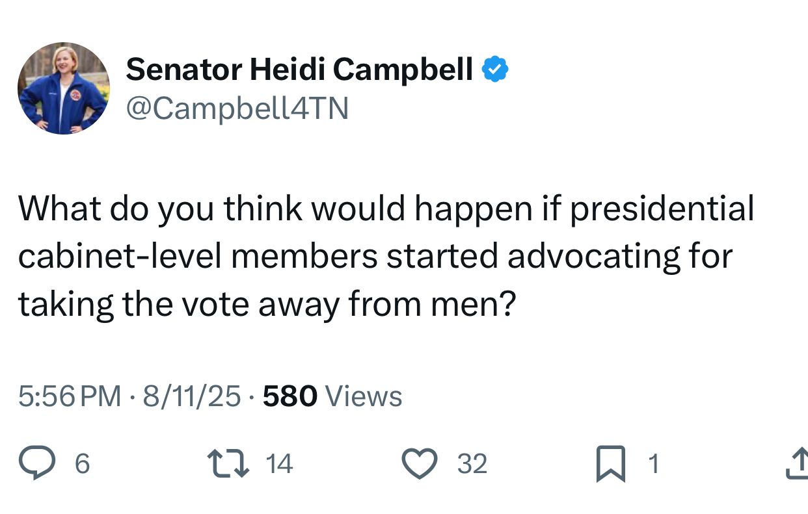
Task: Click the reply count number 6
Action: click(83, 464)
